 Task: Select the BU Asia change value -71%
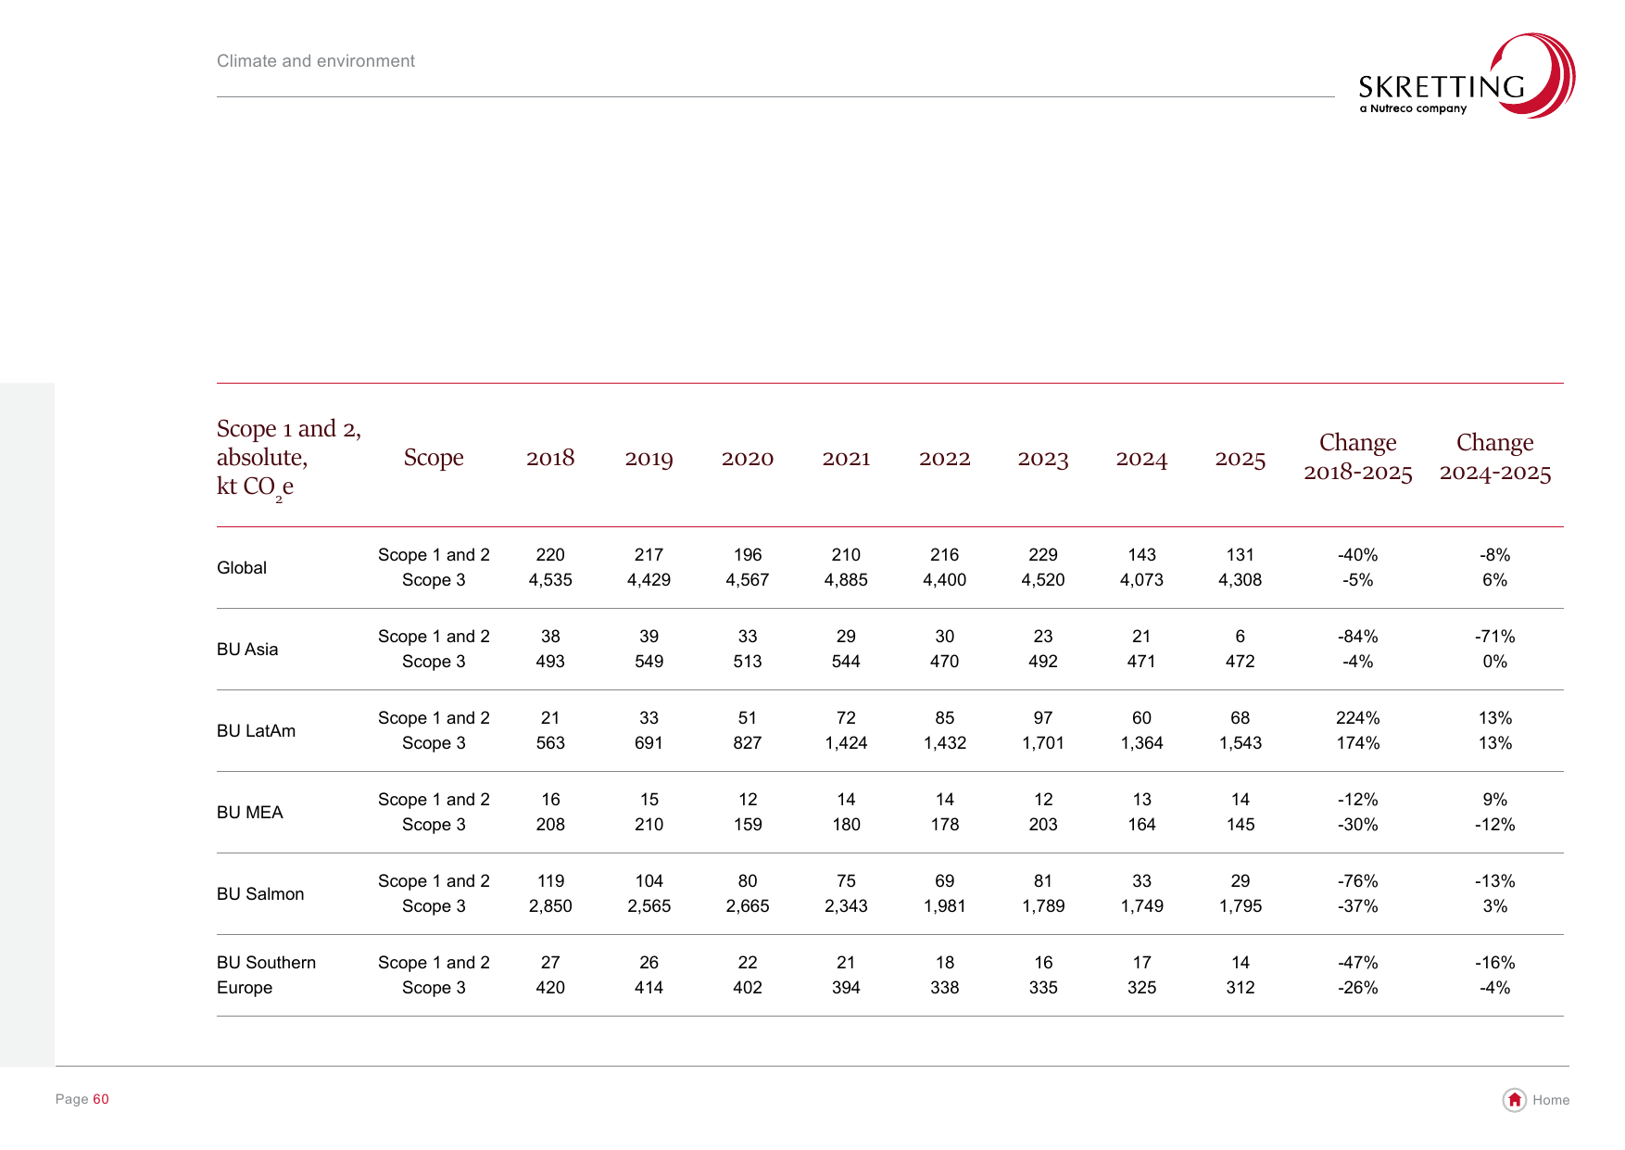pyautogui.click(x=1495, y=637)
